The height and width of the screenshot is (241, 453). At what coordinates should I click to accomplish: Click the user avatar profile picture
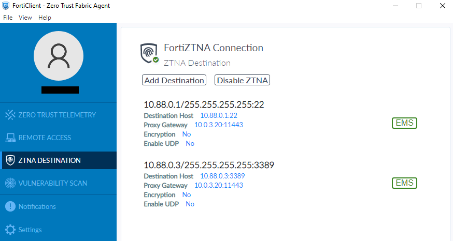pos(59,56)
